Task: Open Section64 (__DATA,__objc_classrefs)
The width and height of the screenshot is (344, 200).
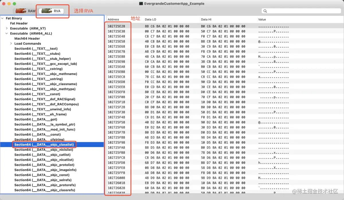Action: click(x=45, y=190)
